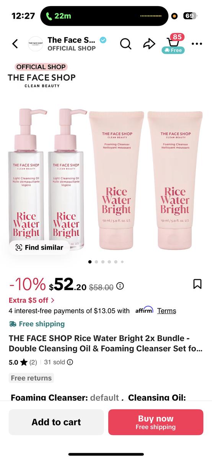Tap the price info icon beside $58.00
Viewport: 212px width, 460px height.
point(120,286)
